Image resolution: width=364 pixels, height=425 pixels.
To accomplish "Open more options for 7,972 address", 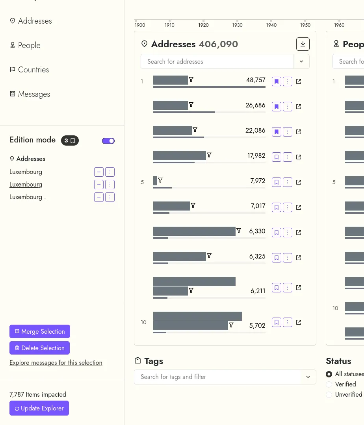I will (288, 182).
